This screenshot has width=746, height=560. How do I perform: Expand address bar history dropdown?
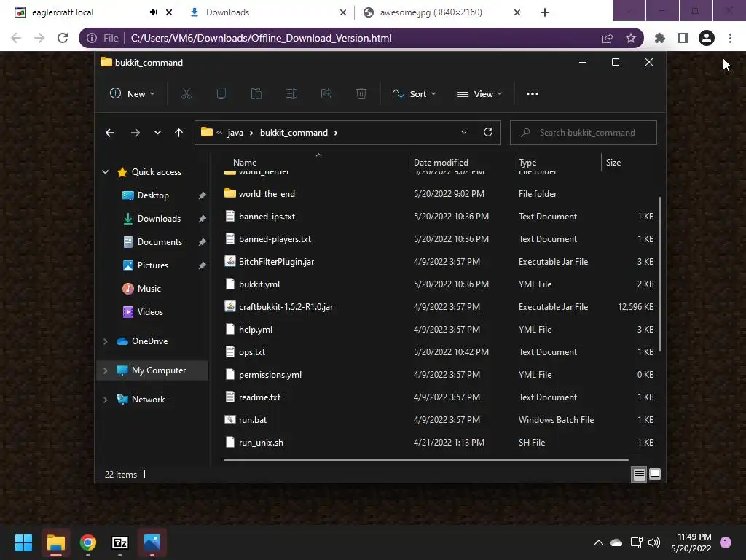[x=464, y=133]
